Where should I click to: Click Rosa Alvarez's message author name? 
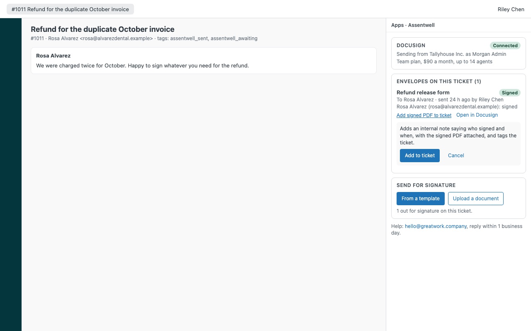tap(53, 56)
